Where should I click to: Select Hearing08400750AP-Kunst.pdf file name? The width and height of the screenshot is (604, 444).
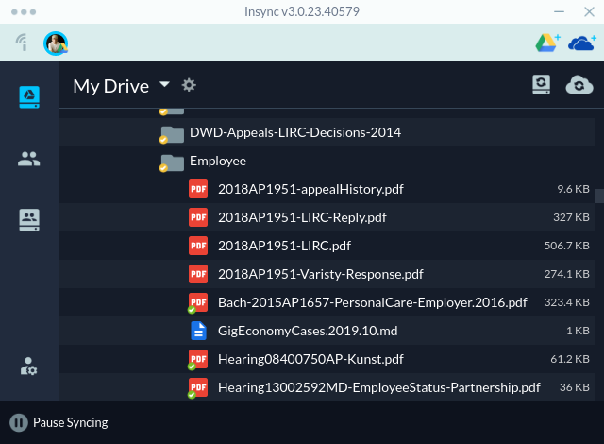[310, 359]
